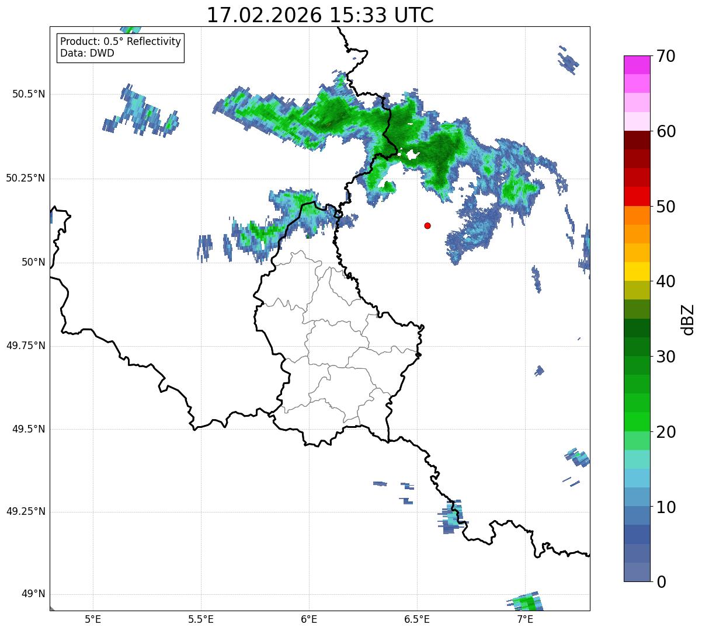Pick the pale pink swatch just above 60
The height and width of the screenshot is (631, 702).
tap(637, 121)
